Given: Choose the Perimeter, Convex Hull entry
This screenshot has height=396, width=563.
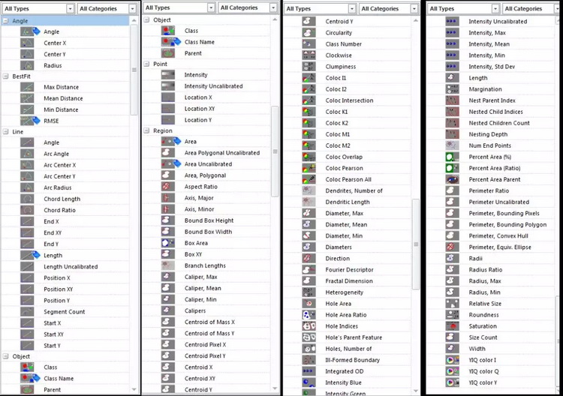Looking at the screenshot, I should click(498, 235).
